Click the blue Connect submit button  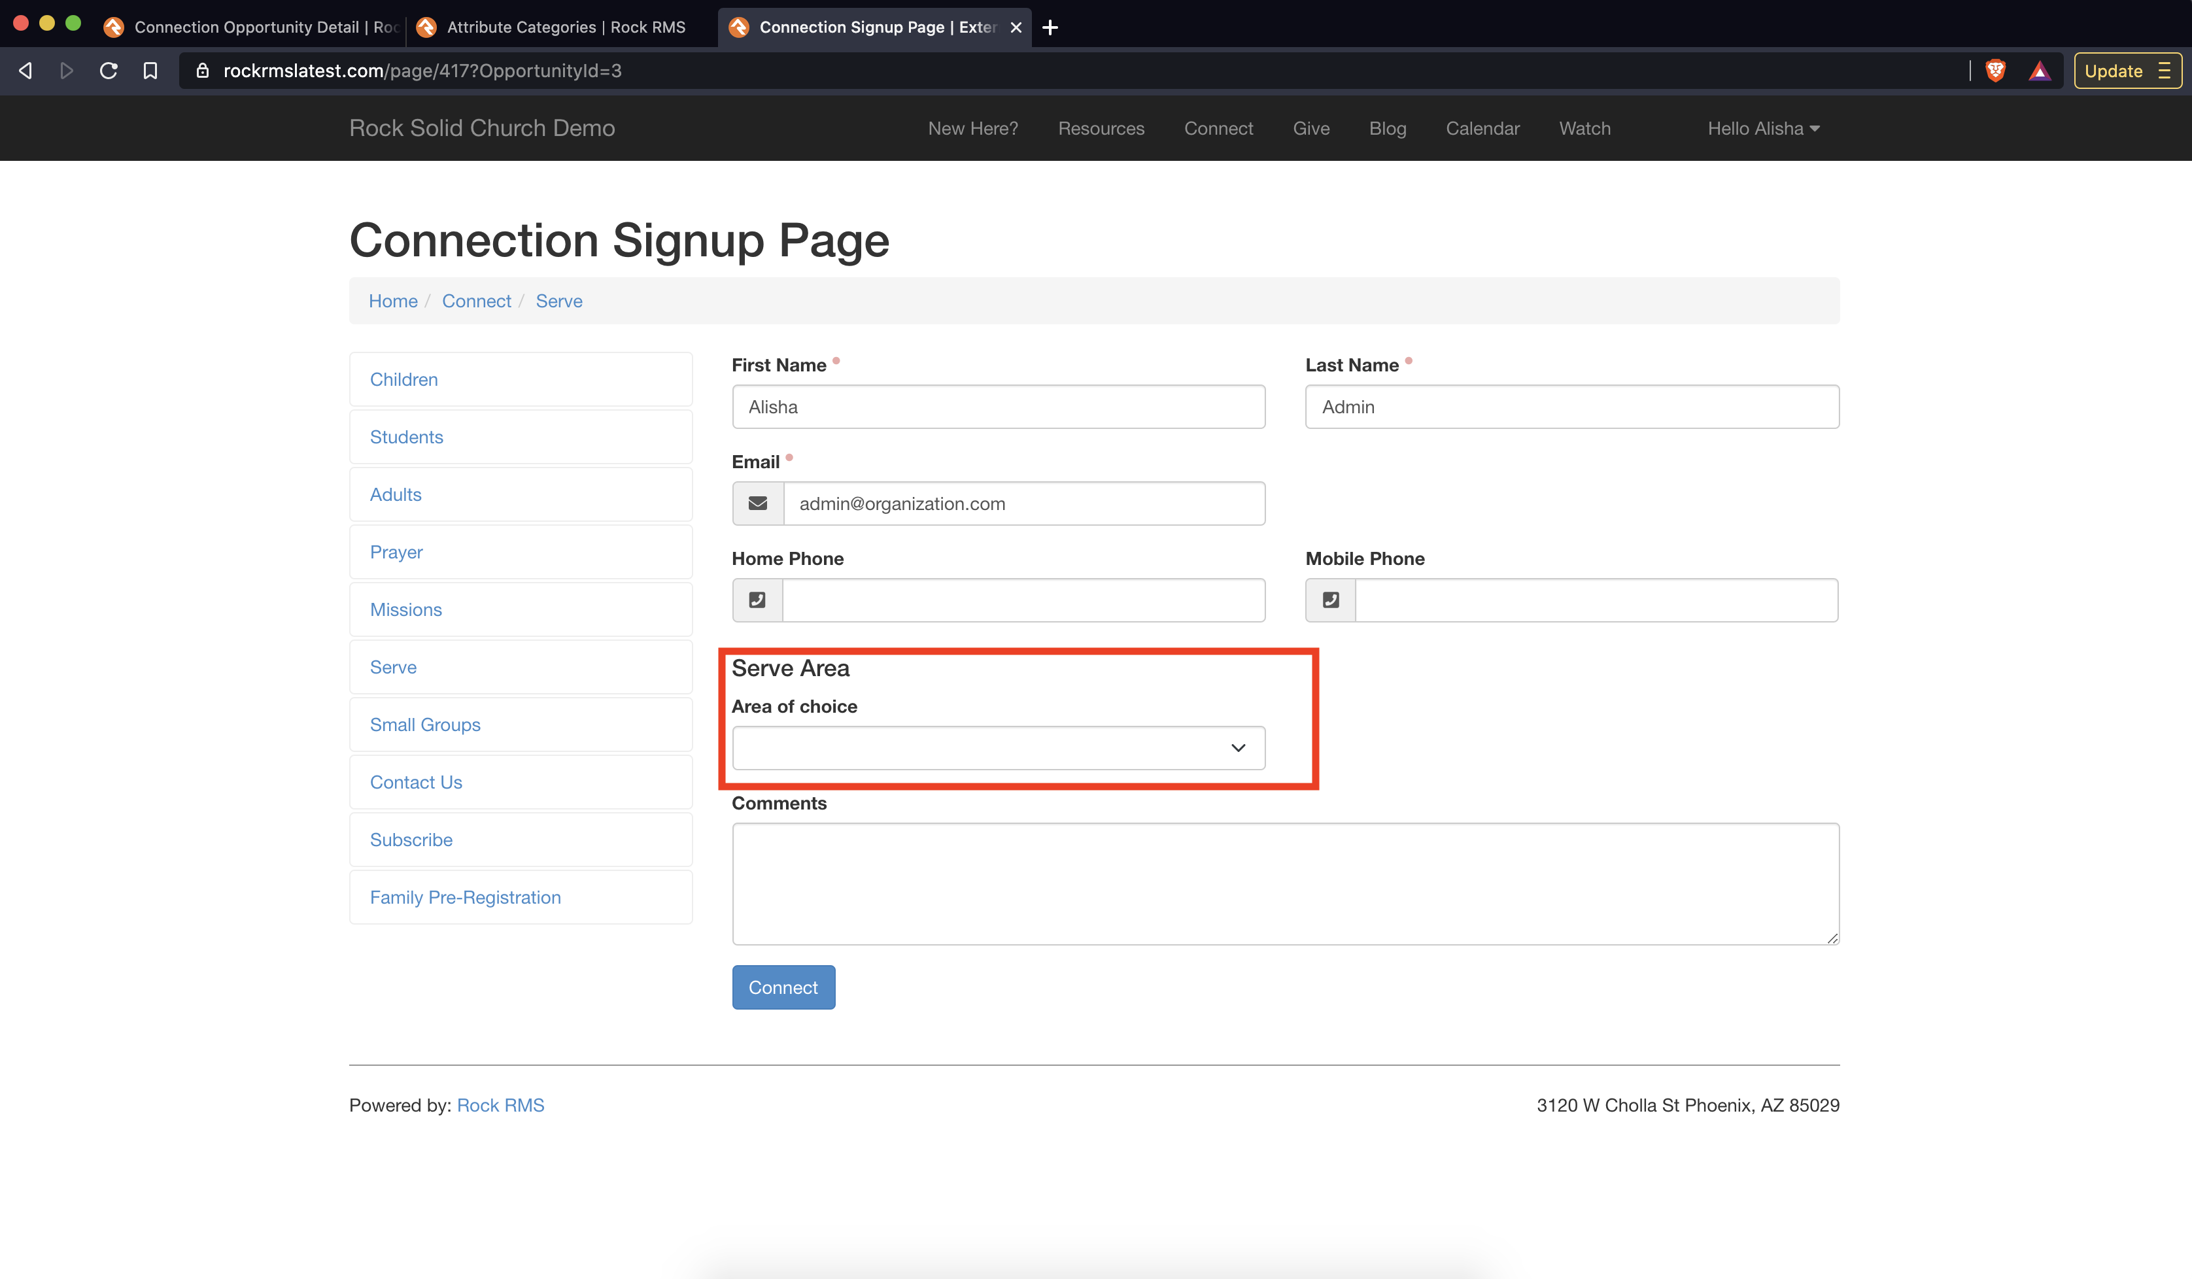click(x=783, y=988)
